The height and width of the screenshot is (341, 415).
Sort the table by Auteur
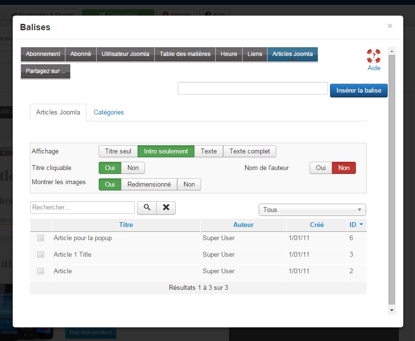point(243,225)
